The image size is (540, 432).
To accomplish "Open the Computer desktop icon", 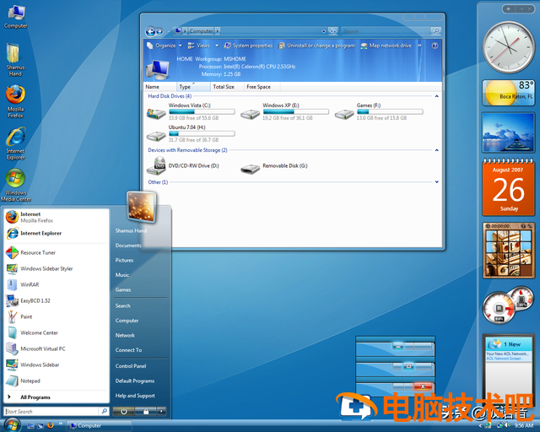I will (15, 17).
